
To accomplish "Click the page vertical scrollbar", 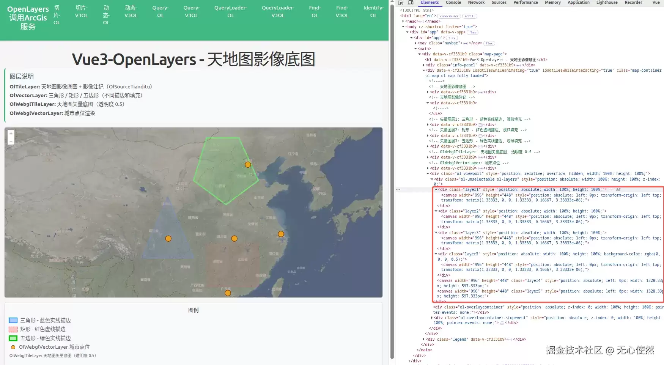I will (392, 182).
